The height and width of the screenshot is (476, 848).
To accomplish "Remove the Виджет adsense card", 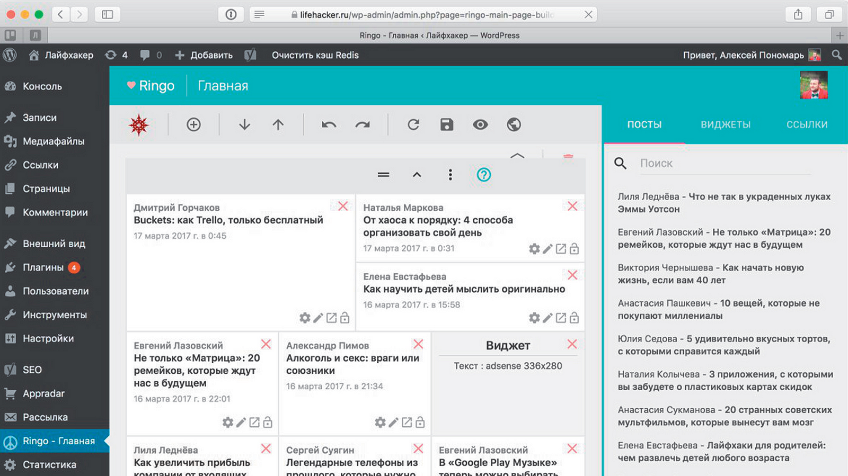I will click(x=572, y=344).
